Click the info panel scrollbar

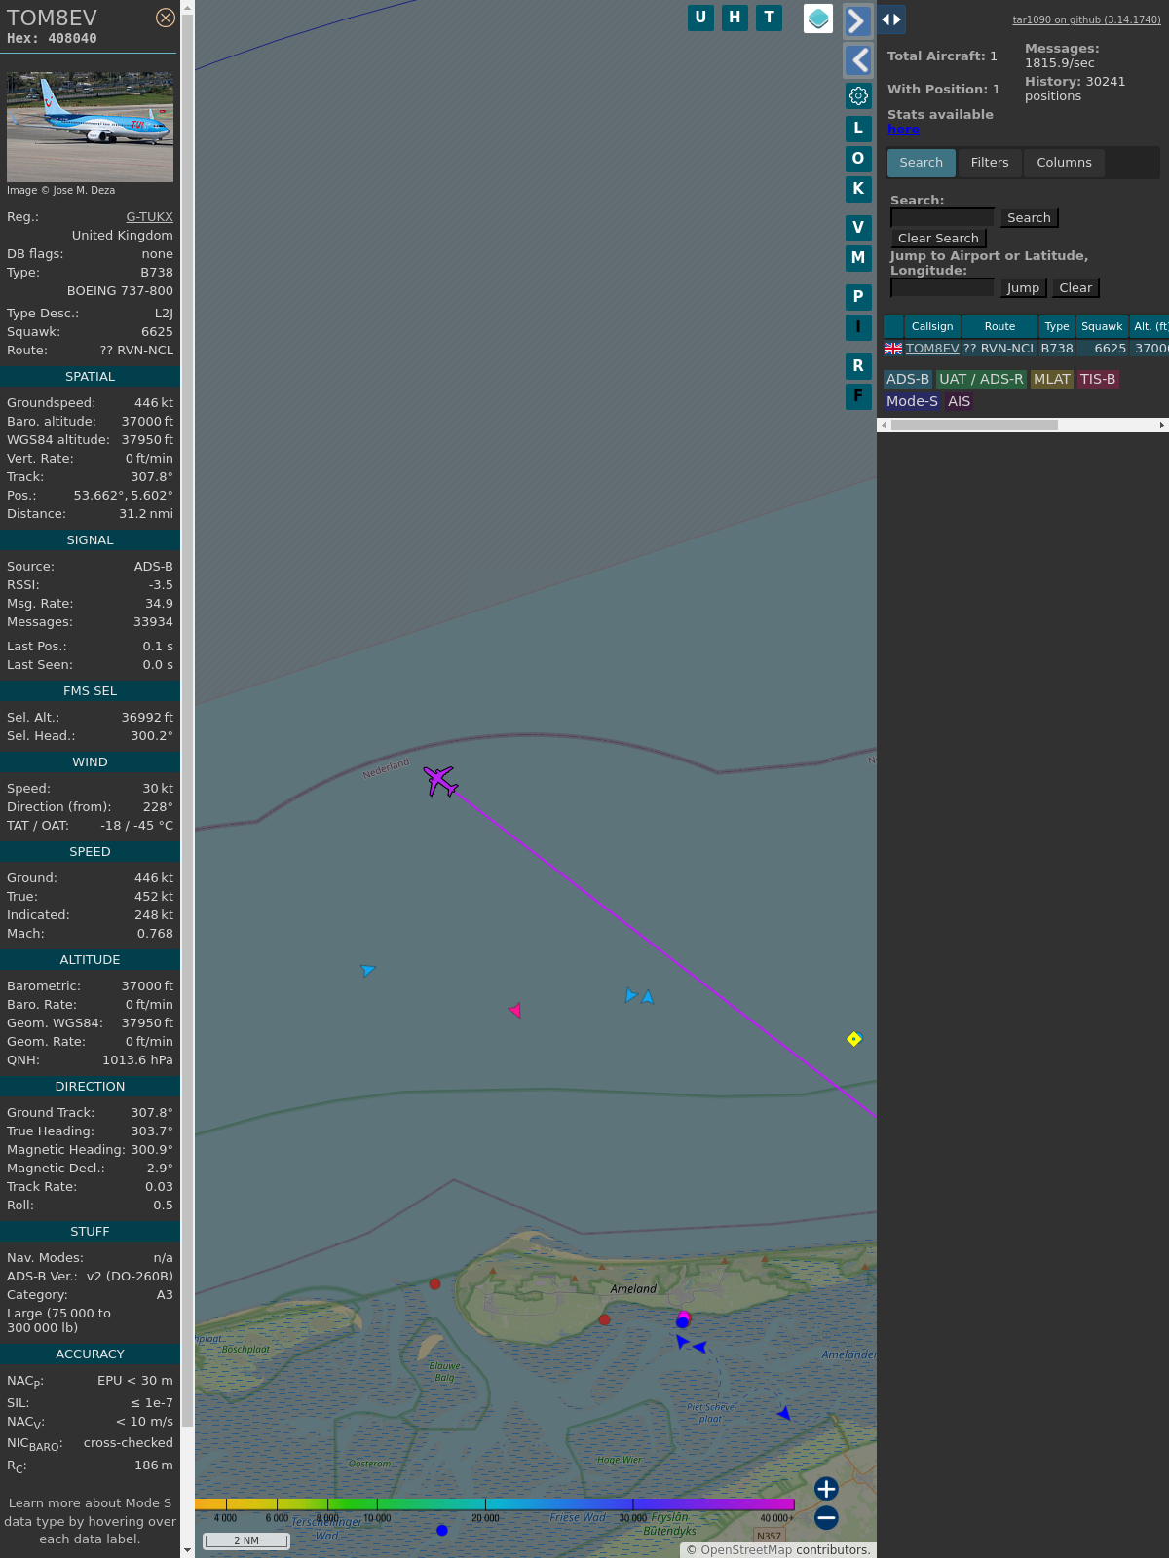(x=187, y=721)
